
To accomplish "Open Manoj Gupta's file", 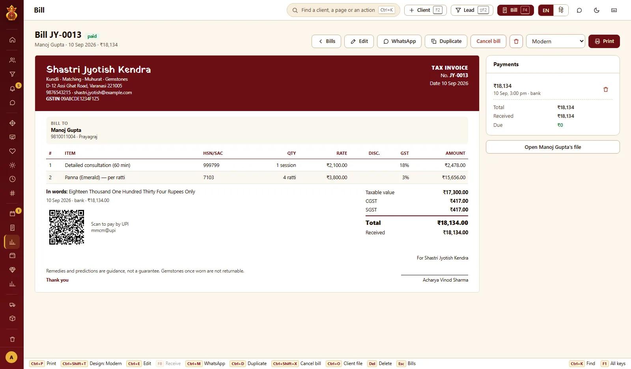I will (x=553, y=147).
